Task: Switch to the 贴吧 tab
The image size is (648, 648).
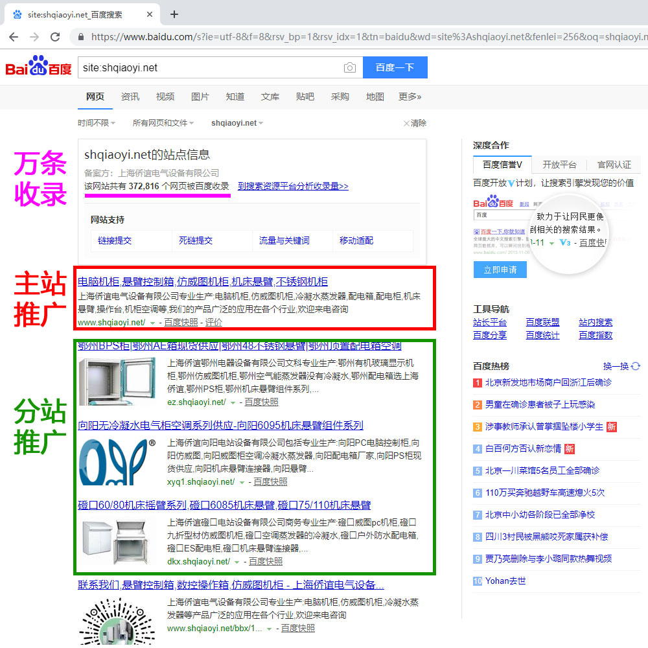Action: click(305, 97)
